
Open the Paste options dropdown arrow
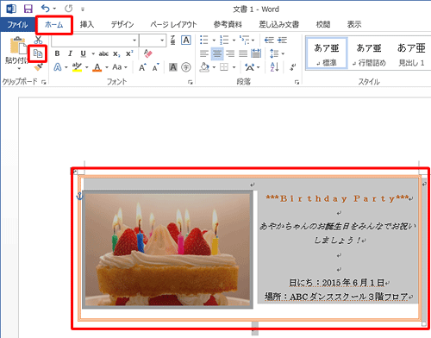(x=19, y=68)
